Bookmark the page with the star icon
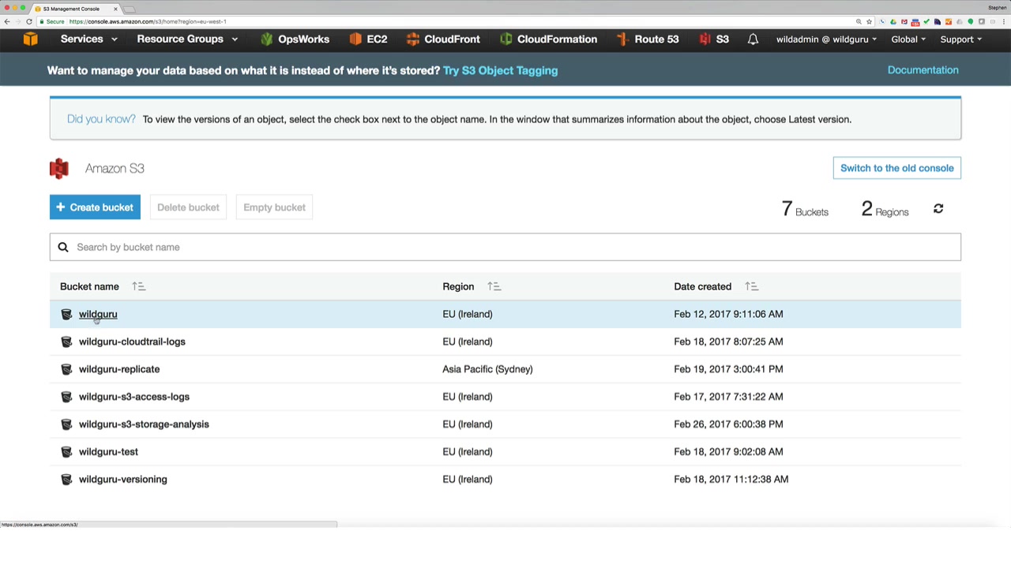Screen dimensions: 1011x568 [x=869, y=21]
